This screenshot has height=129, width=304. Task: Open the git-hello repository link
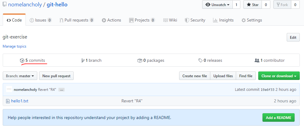pyautogui.click(x=57, y=5)
